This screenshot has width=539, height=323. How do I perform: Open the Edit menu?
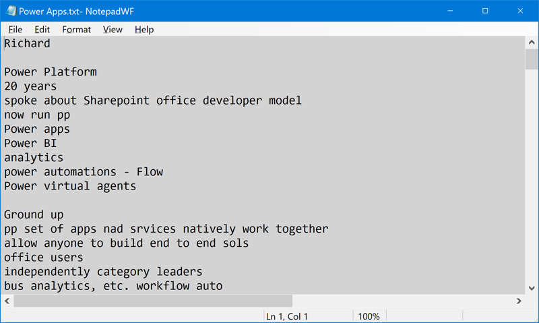(x=42, y=30)
